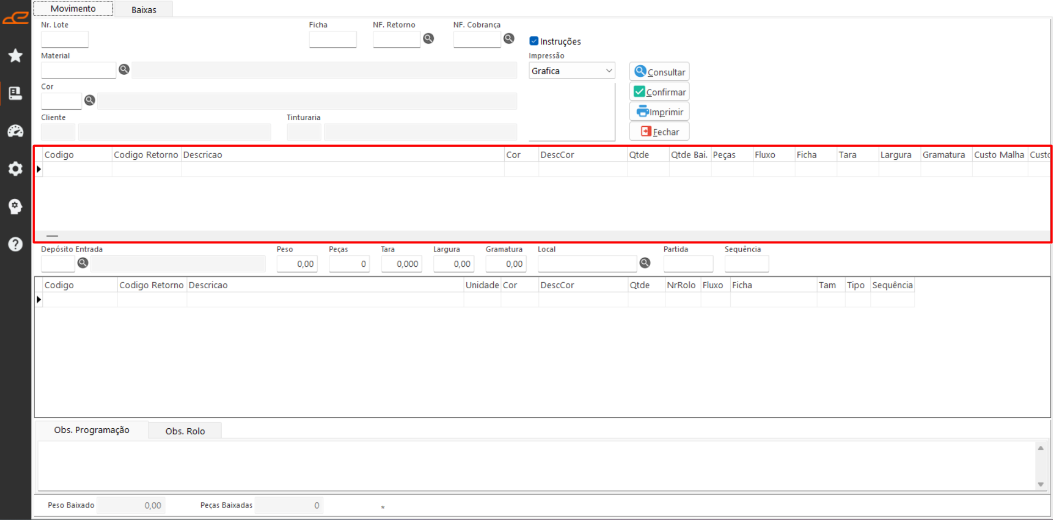Click the Confirmar button
1053x520 pixels.
click(659, 92)
